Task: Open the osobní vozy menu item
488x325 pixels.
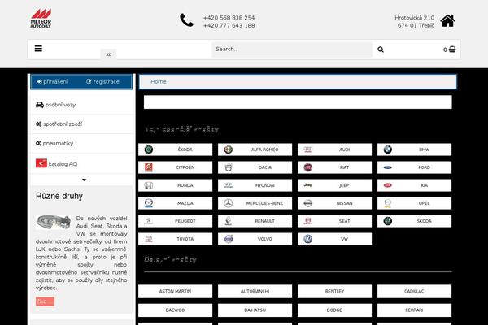Action: (81, 105)
